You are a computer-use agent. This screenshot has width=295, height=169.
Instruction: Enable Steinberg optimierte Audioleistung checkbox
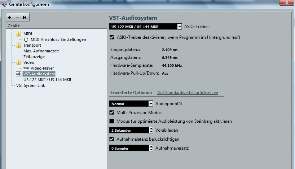(111, 121)
